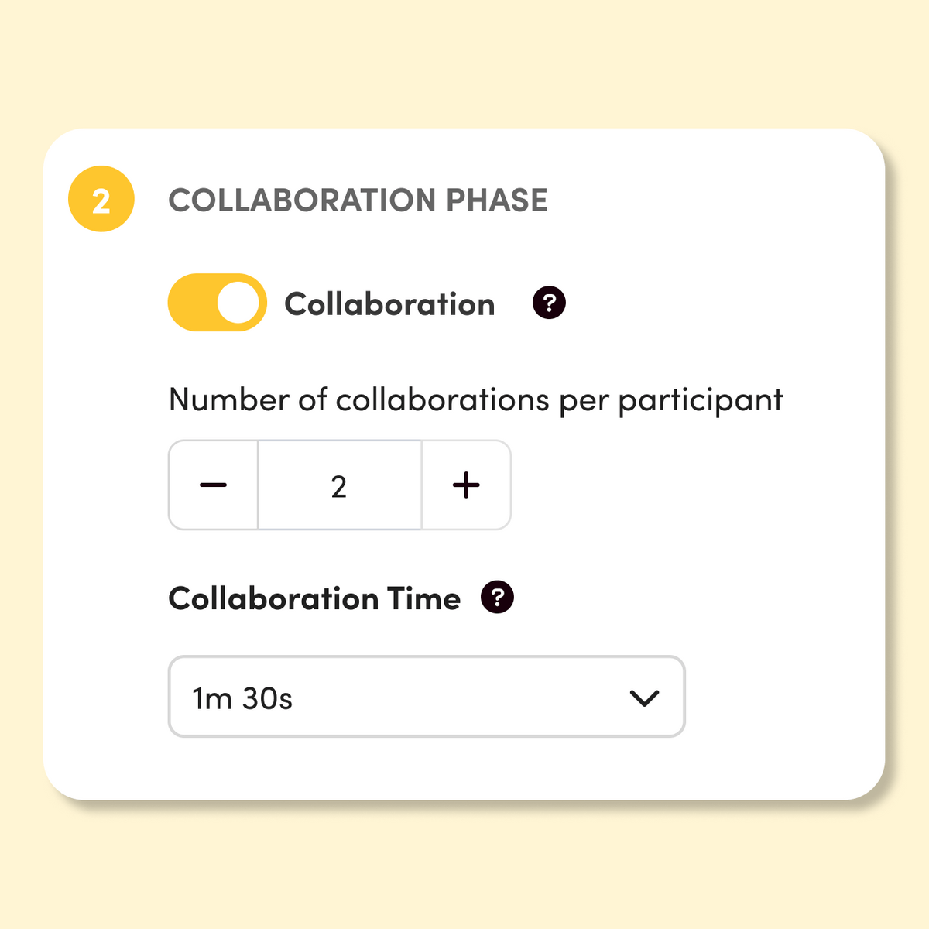Focus the collaborations count field showing 2
The image size is (929, 929).
coord(339,485)
